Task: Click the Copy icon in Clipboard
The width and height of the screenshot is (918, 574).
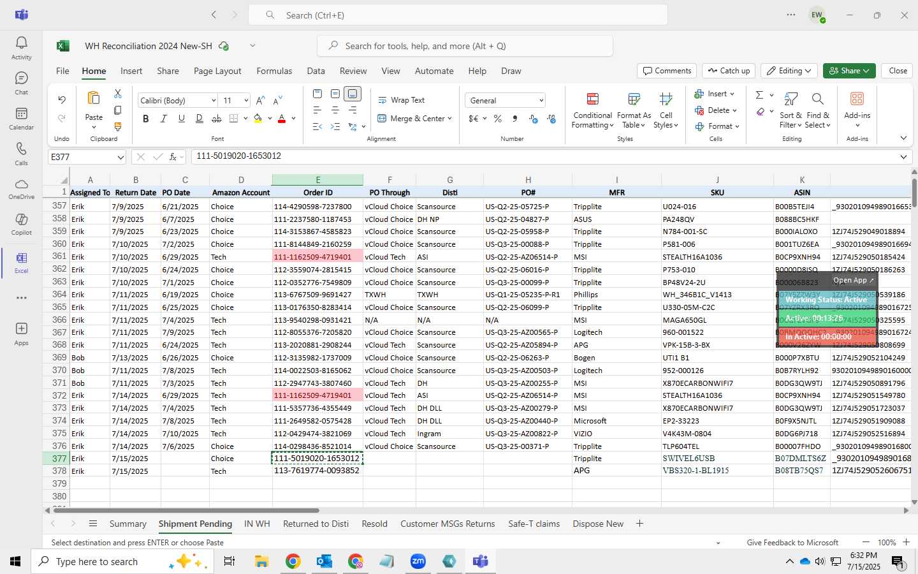Action: tap(117, 110)
